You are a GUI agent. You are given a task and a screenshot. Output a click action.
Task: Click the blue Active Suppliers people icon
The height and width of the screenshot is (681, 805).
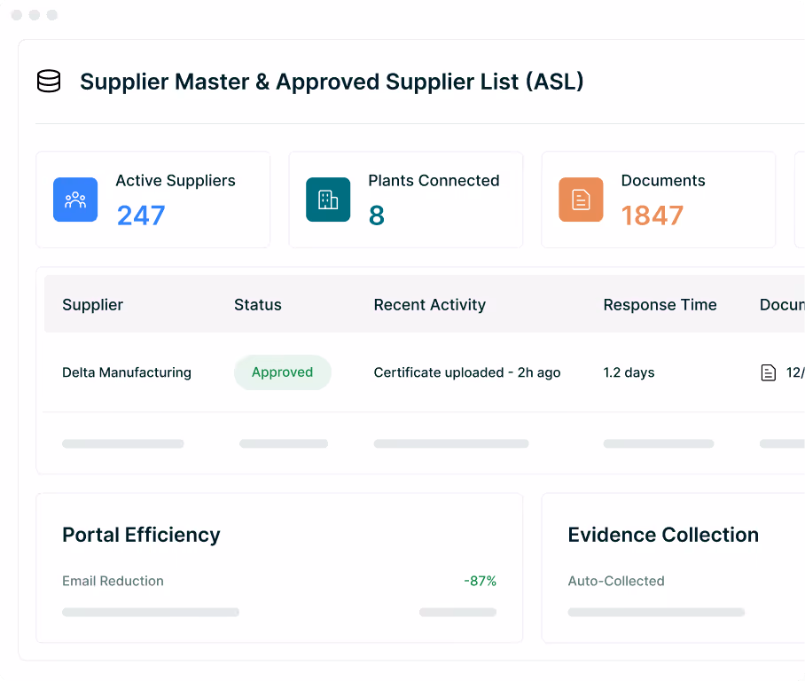pyautogui.click(x=75, y=200)
